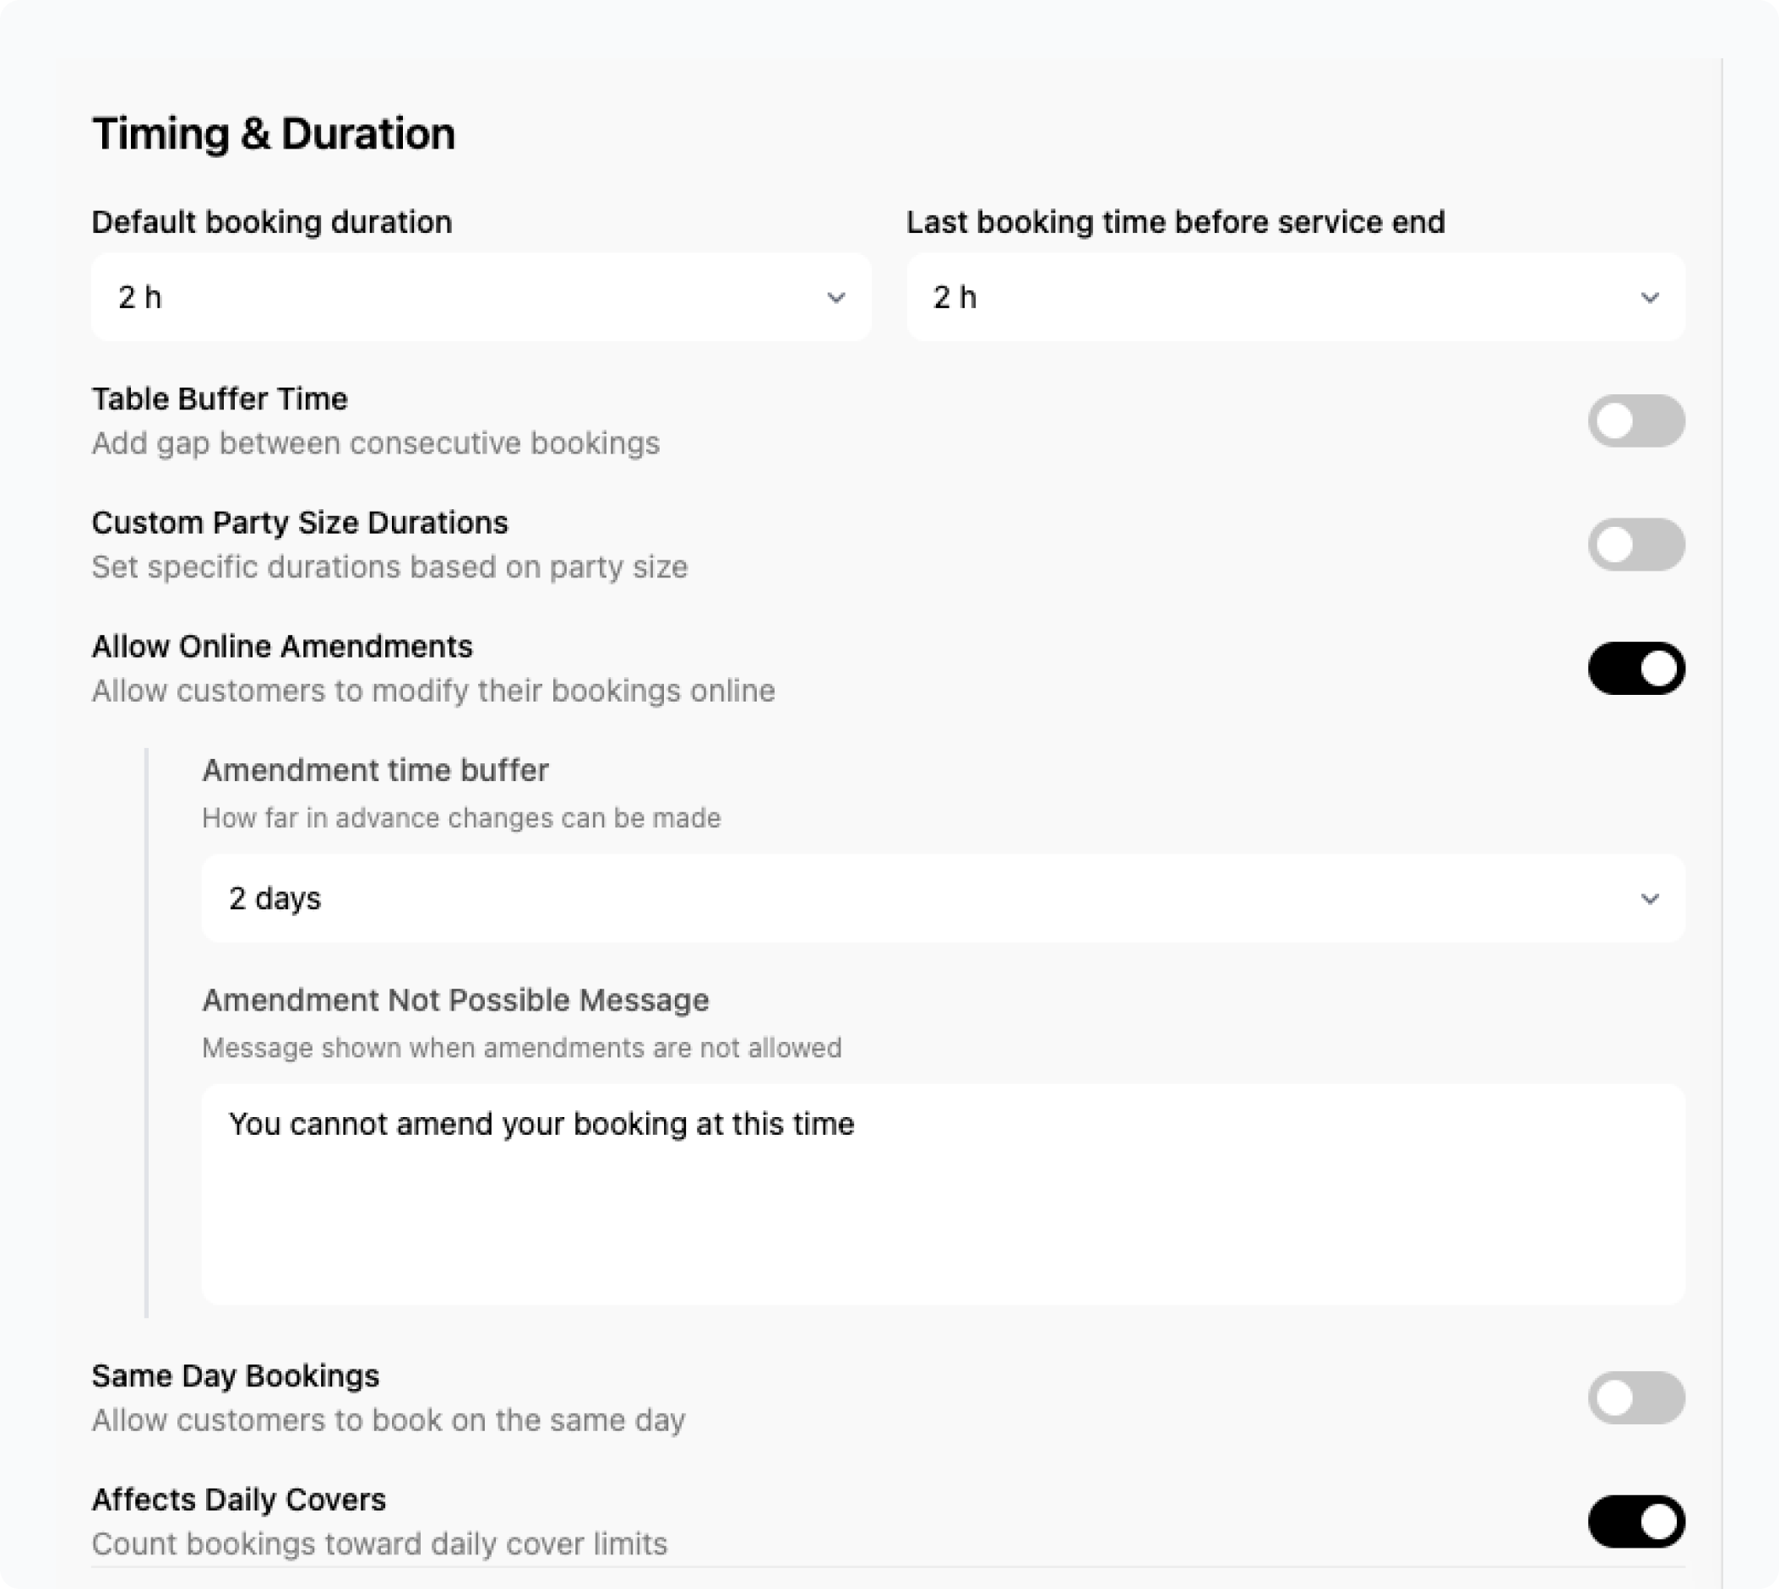Click the Affects Daily Covers label
This screenshot has height=1589, width=1779.
point(238,1500)
